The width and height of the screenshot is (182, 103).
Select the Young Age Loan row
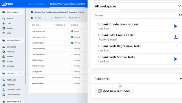coord(58,83)
